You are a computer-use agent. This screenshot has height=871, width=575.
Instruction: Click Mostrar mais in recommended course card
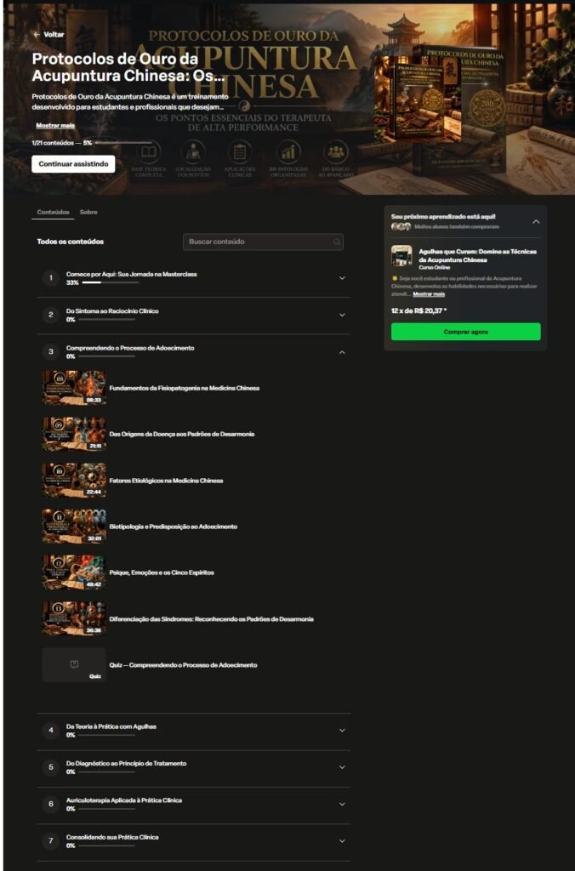coord(429,293)
